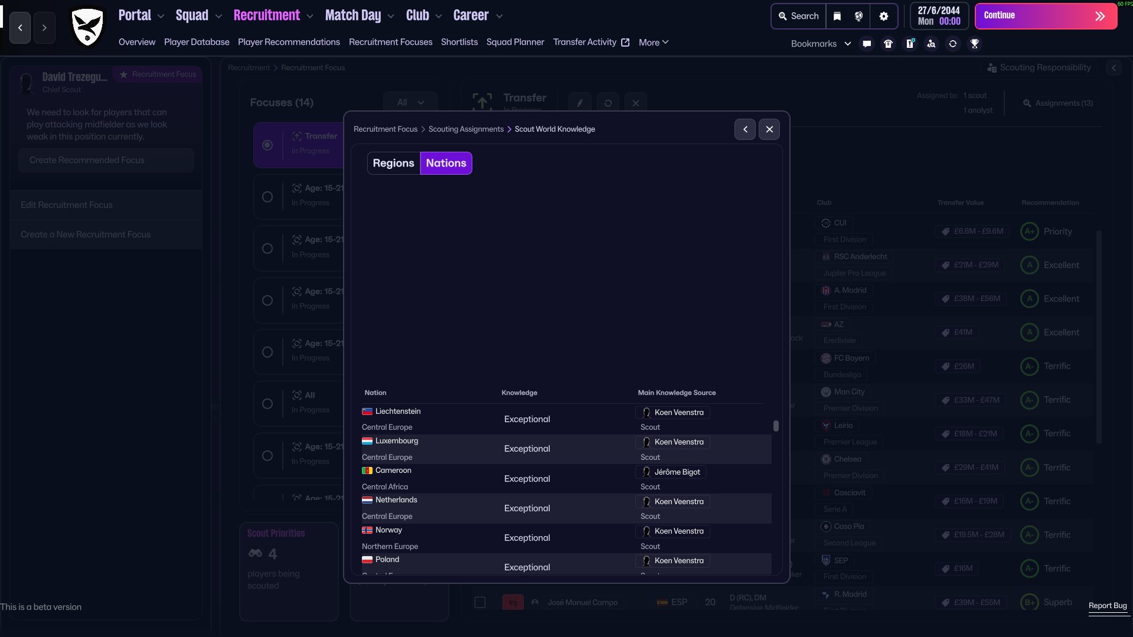This screenshot has width=1133, height=637.
Task: Open the Bookmarks dropdown
Action: tap(821, 44)
